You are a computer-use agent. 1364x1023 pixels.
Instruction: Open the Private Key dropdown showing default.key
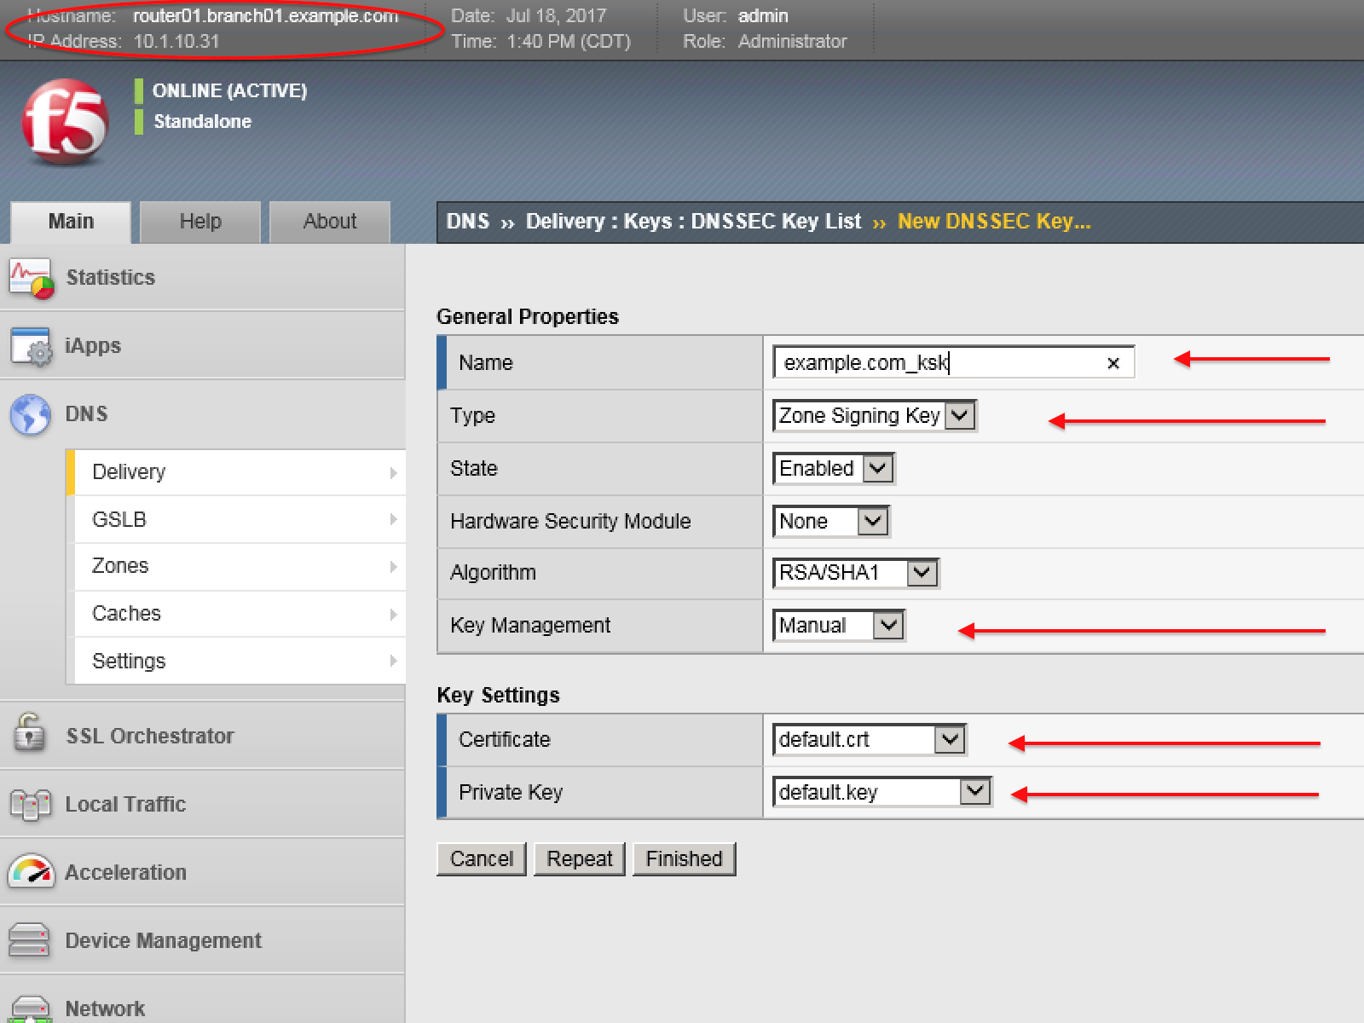[x=882, y=793]
